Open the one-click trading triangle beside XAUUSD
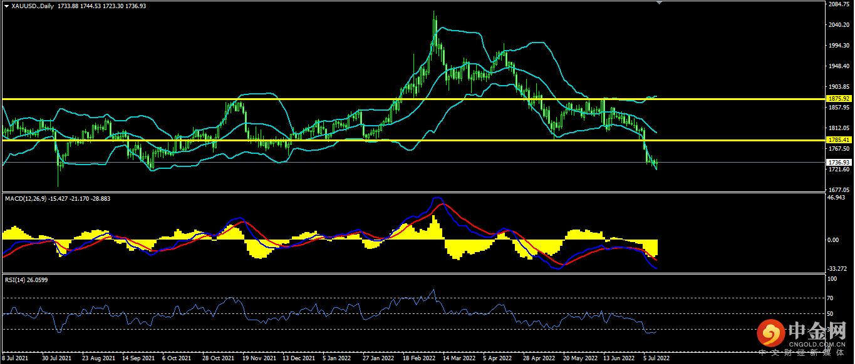The width and height of the screenshot is (855, 364). pos(6,6)
